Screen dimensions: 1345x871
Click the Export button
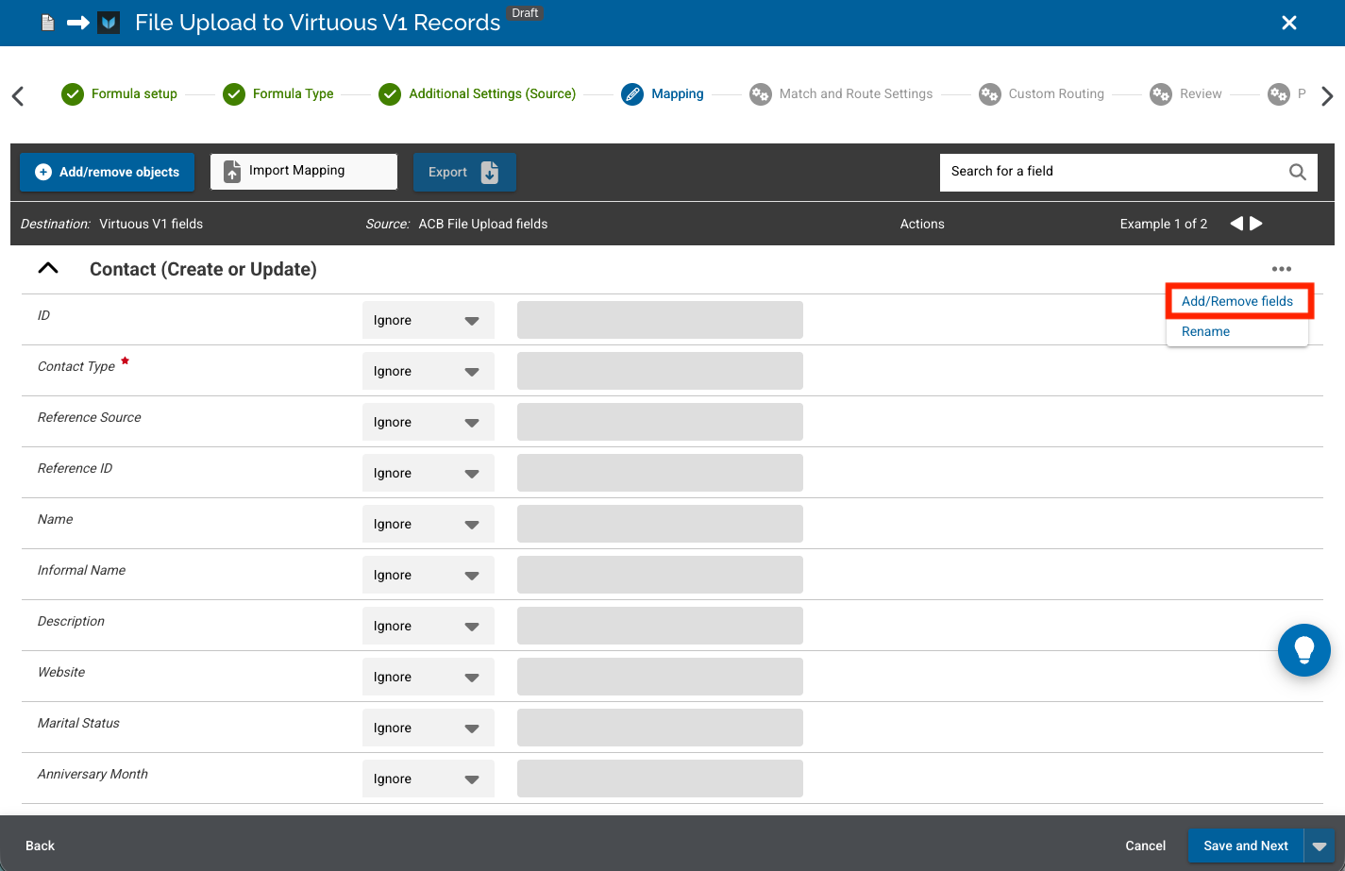[464, 172]
